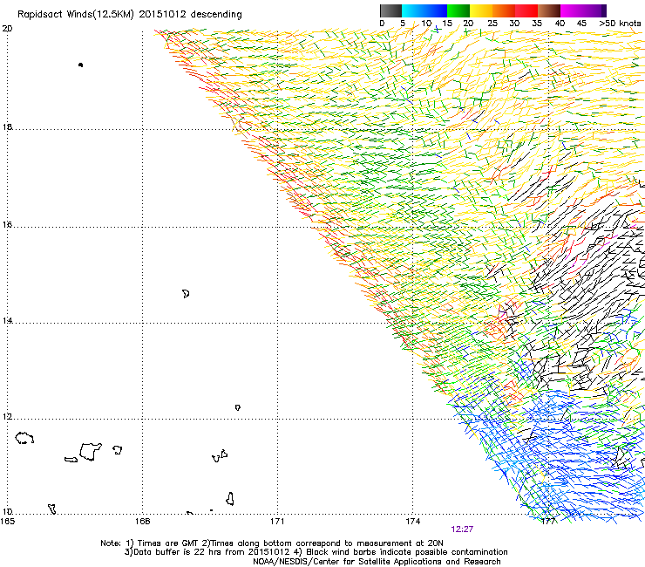
Task: Click the legend tick label '25'
Action: click(492, 24)
